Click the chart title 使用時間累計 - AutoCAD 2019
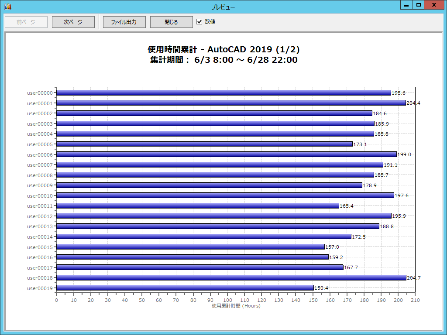 224,49
